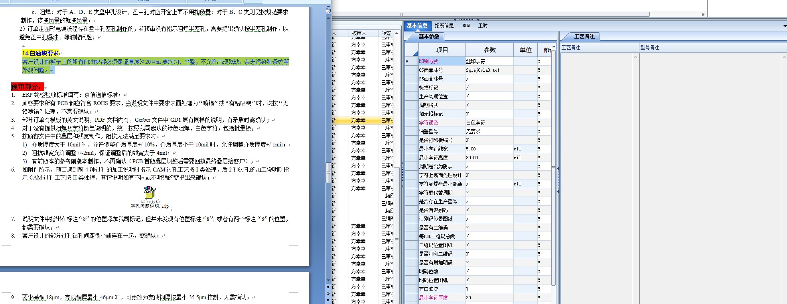The width and height of the screenshot is (787, 304).
Task: Click the 印刷方式 parameter cell
Action: pos(442,61)
